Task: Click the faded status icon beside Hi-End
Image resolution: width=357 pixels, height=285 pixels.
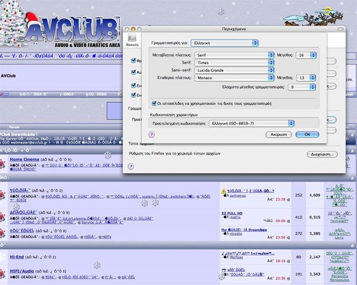Action: point(2,257)
